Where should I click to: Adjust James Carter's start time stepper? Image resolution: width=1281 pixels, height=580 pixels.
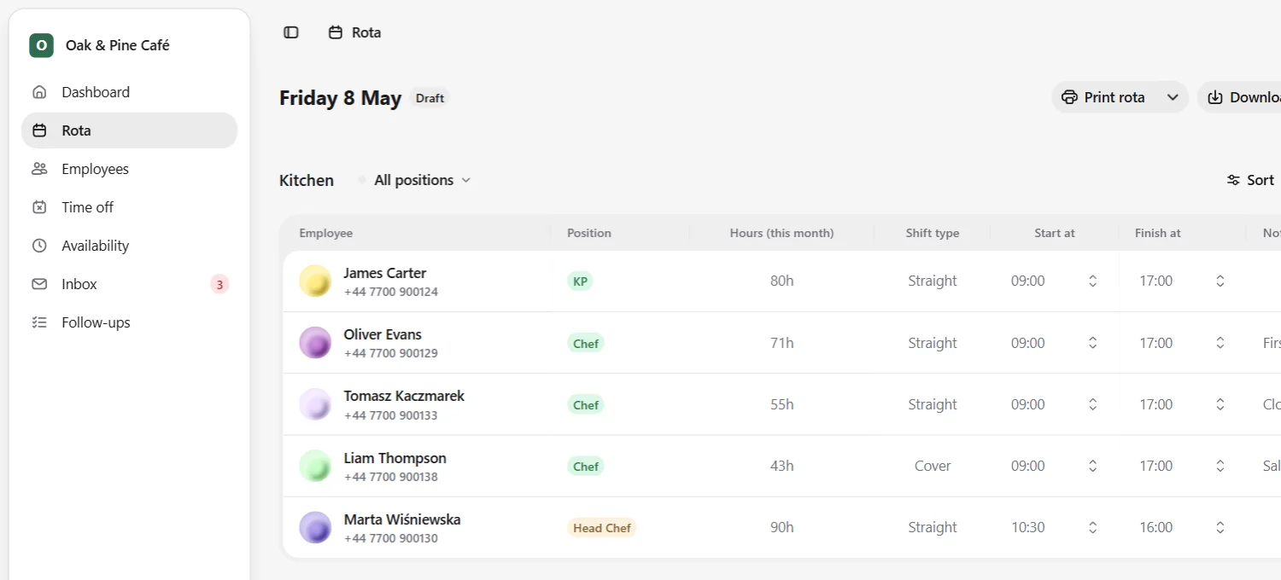coord(1092,281)
